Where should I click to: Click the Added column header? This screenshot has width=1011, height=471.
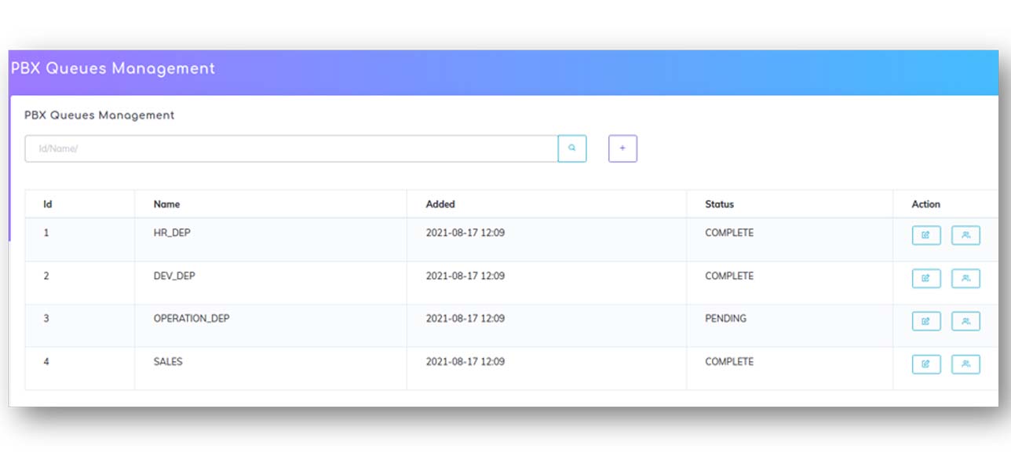pos(440,204)
